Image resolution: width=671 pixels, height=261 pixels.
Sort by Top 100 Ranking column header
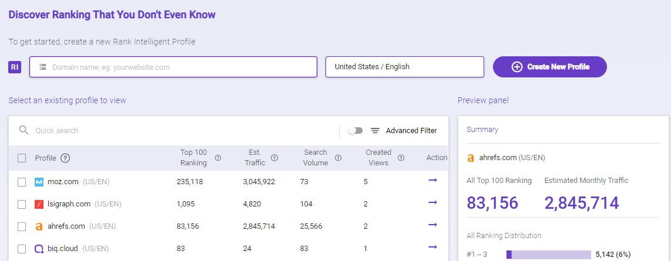(x=193, y=158)
